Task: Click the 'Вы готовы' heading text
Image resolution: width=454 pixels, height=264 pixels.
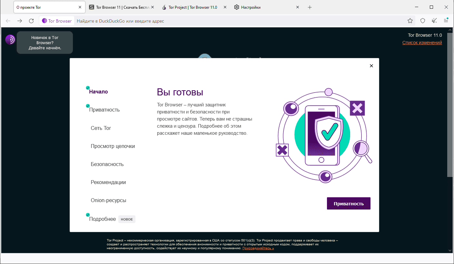Action: click(180, 92)
